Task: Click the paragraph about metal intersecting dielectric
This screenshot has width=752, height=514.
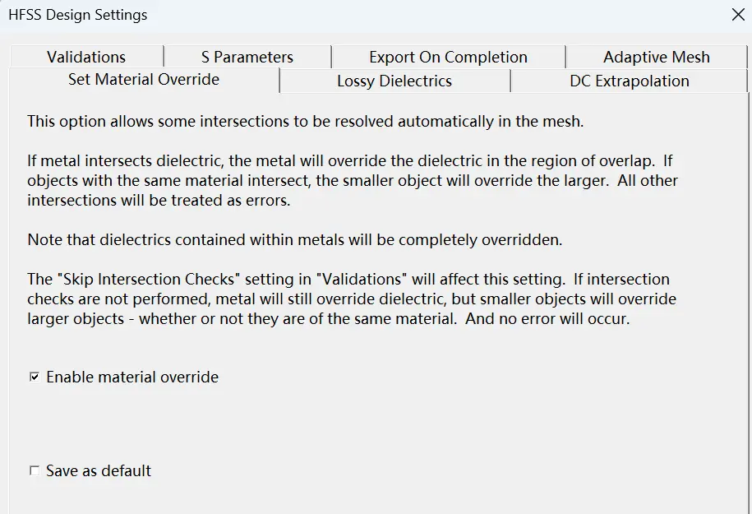Action: [353, 180]
